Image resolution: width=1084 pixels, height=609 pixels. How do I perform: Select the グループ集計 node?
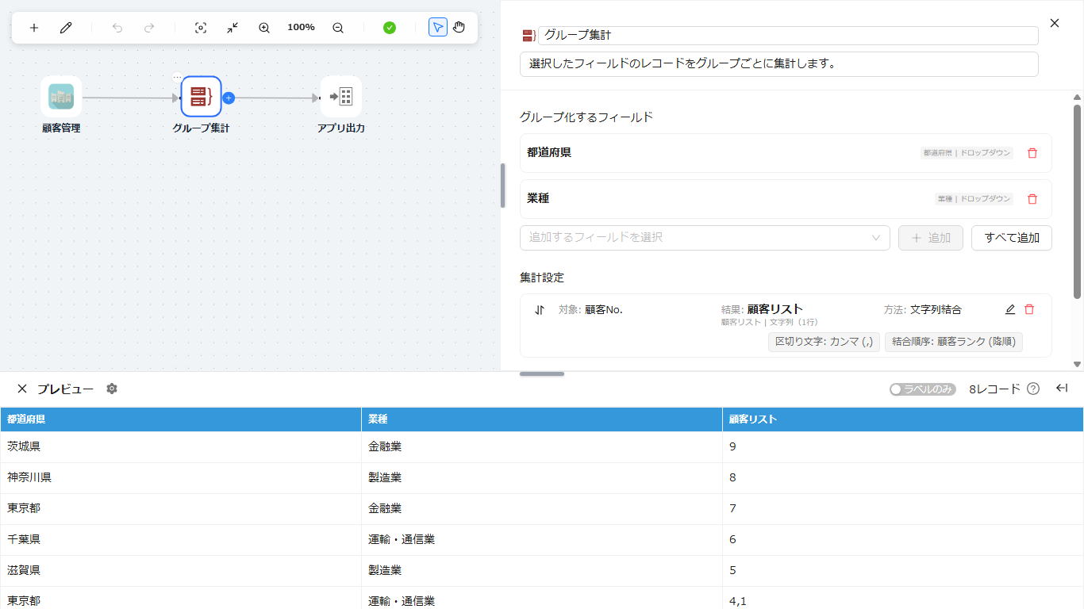coord(201,97)
